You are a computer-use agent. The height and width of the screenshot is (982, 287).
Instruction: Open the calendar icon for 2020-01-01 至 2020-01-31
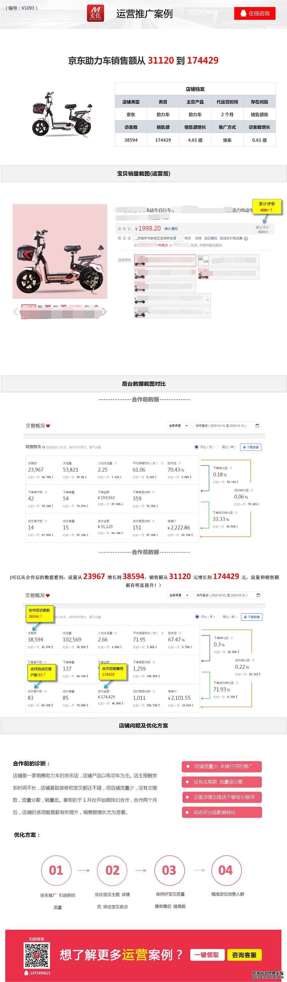(x=257, y=426)
